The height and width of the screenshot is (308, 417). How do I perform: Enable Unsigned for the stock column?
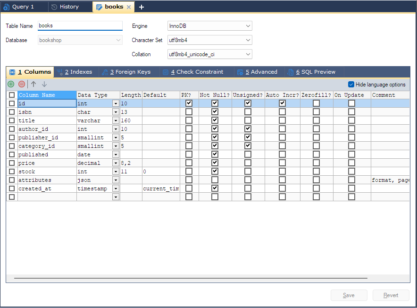[248, 171]
